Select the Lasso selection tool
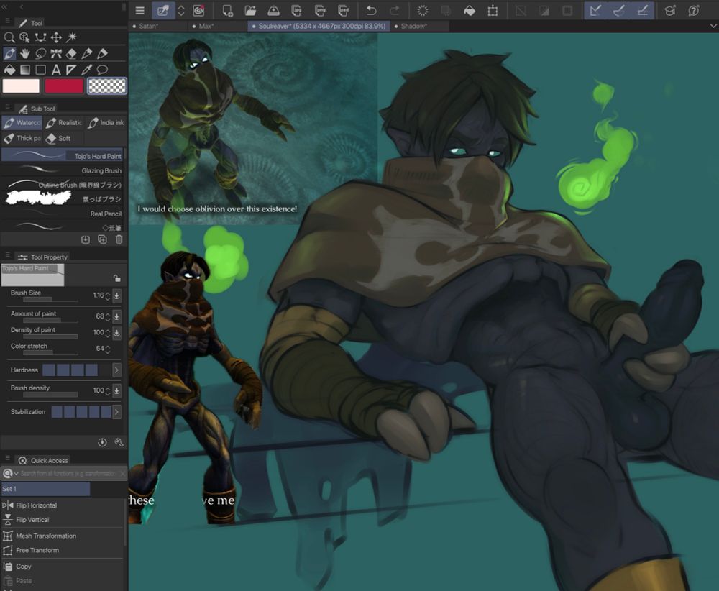The width and height of the screenshot is (719, 591). tap(40, 54)
